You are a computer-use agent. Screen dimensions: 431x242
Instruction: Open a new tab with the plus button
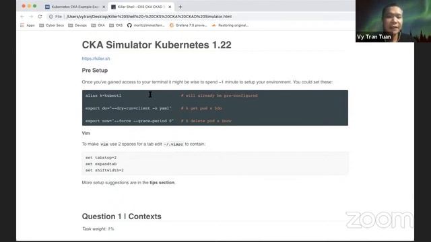tap(180, 7)
